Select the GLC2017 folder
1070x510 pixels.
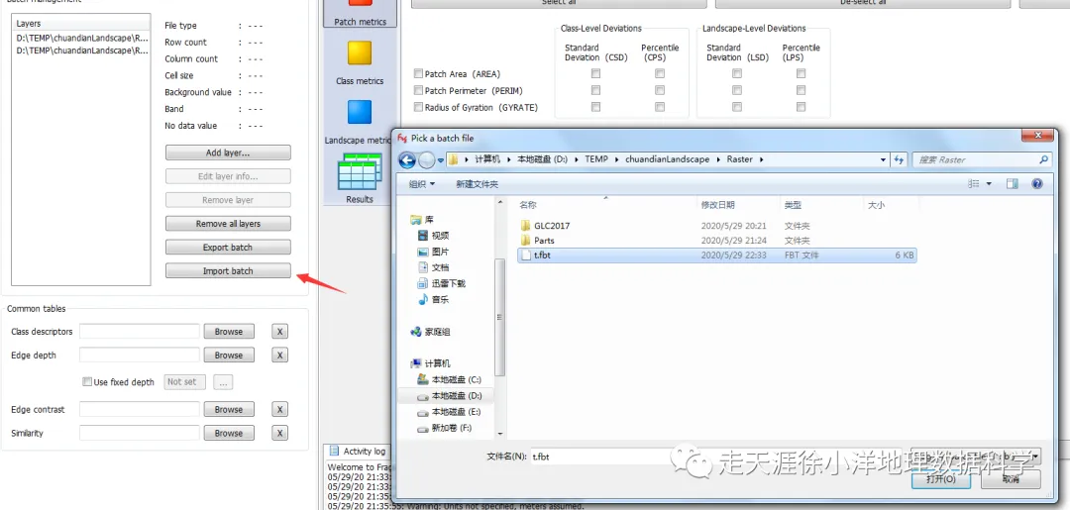tap(552, 226)
